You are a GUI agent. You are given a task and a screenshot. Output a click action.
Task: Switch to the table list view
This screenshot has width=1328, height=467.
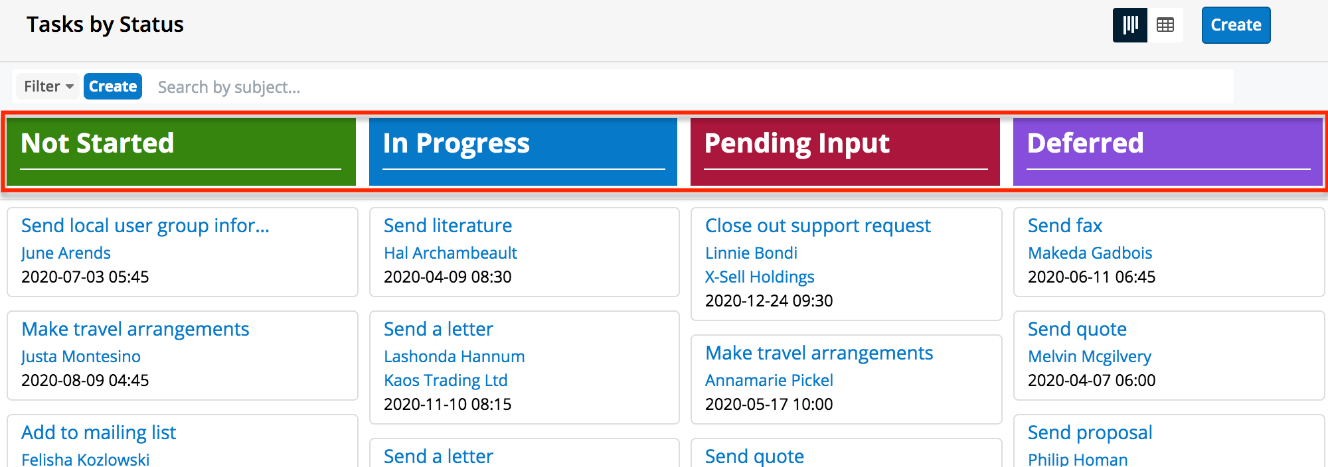[1165, 25]
